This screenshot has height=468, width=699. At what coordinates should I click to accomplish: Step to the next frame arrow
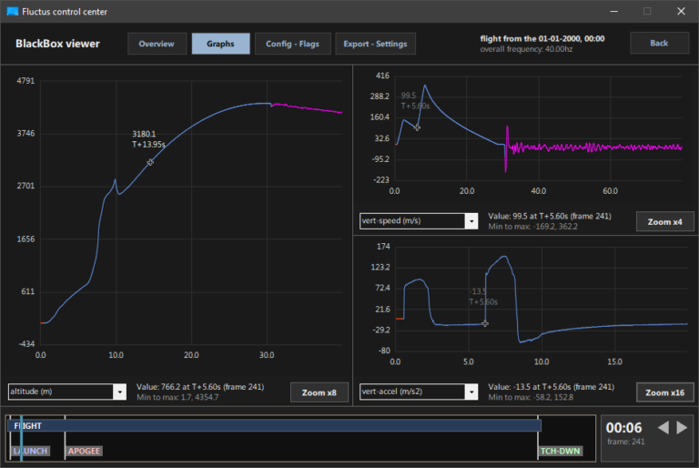681,427
